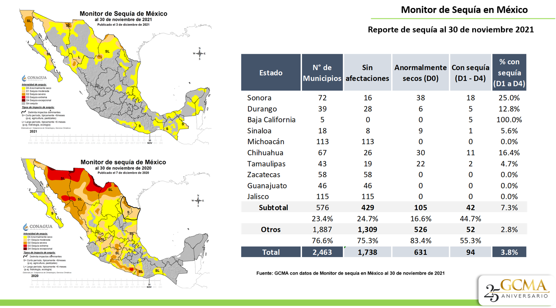Click the Otros value 1,309
Screen dimensions: 556x308
tap(368, 230)
